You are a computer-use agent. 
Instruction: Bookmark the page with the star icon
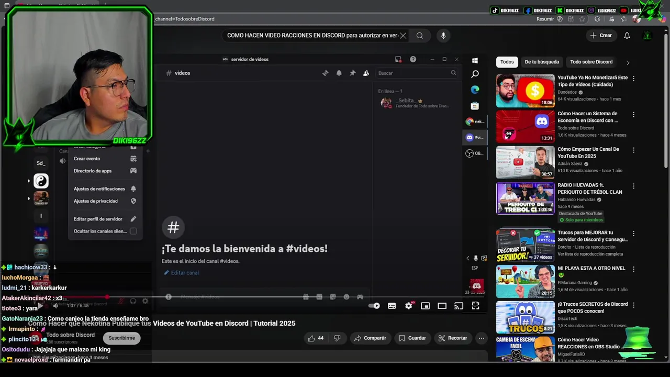(x=582, y=19)
